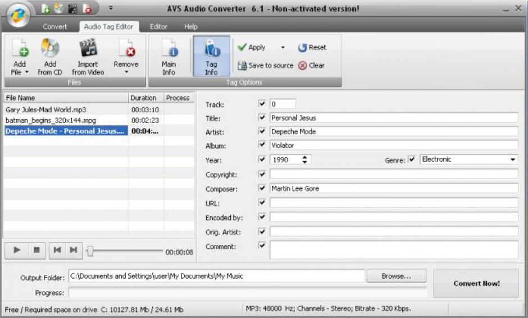Open Import from Video tool

[x=88, y=49]
